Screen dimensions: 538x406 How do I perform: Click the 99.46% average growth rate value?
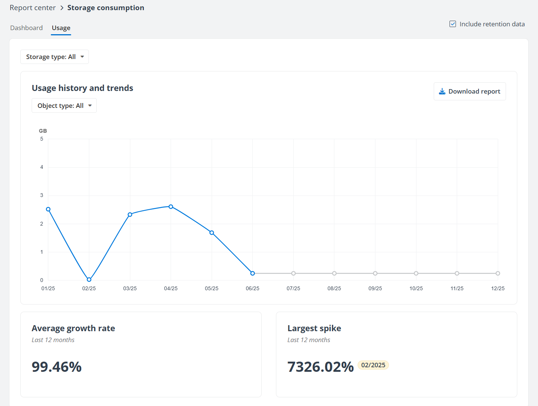[56, 367]
